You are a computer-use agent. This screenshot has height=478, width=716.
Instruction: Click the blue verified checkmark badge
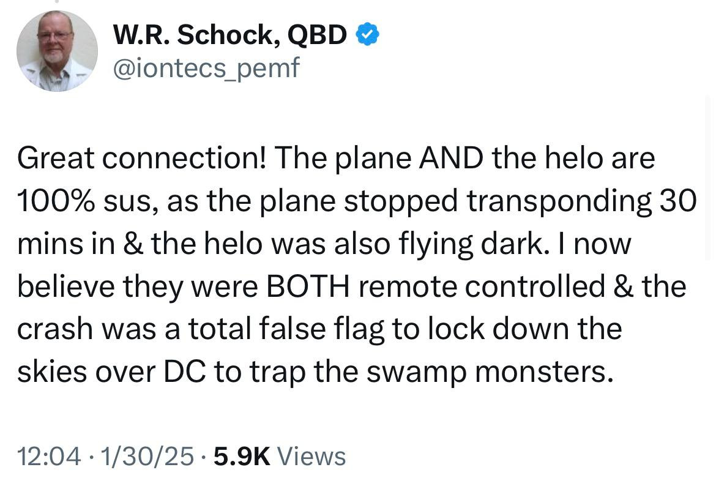(368, 35)
